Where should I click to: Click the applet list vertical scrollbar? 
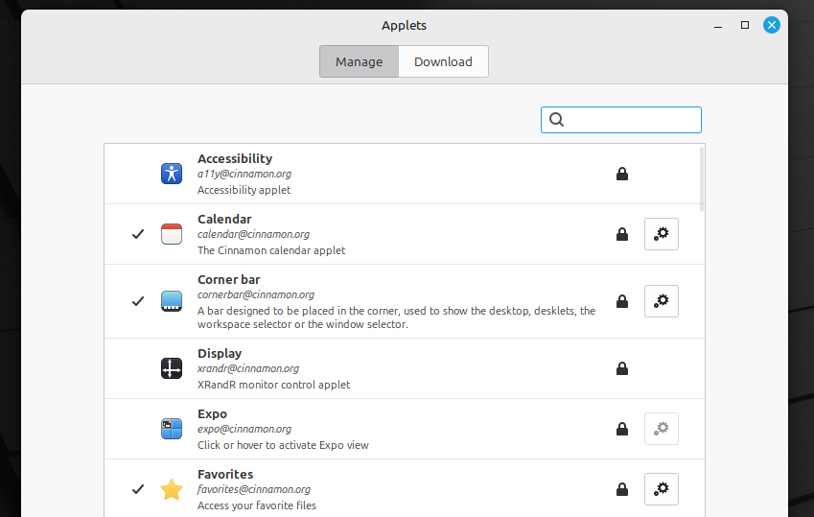(x=702, y=178)
